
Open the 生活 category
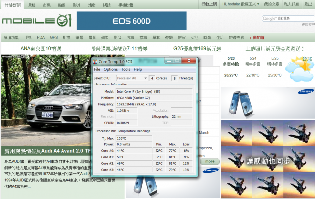[x=220, y=37]
